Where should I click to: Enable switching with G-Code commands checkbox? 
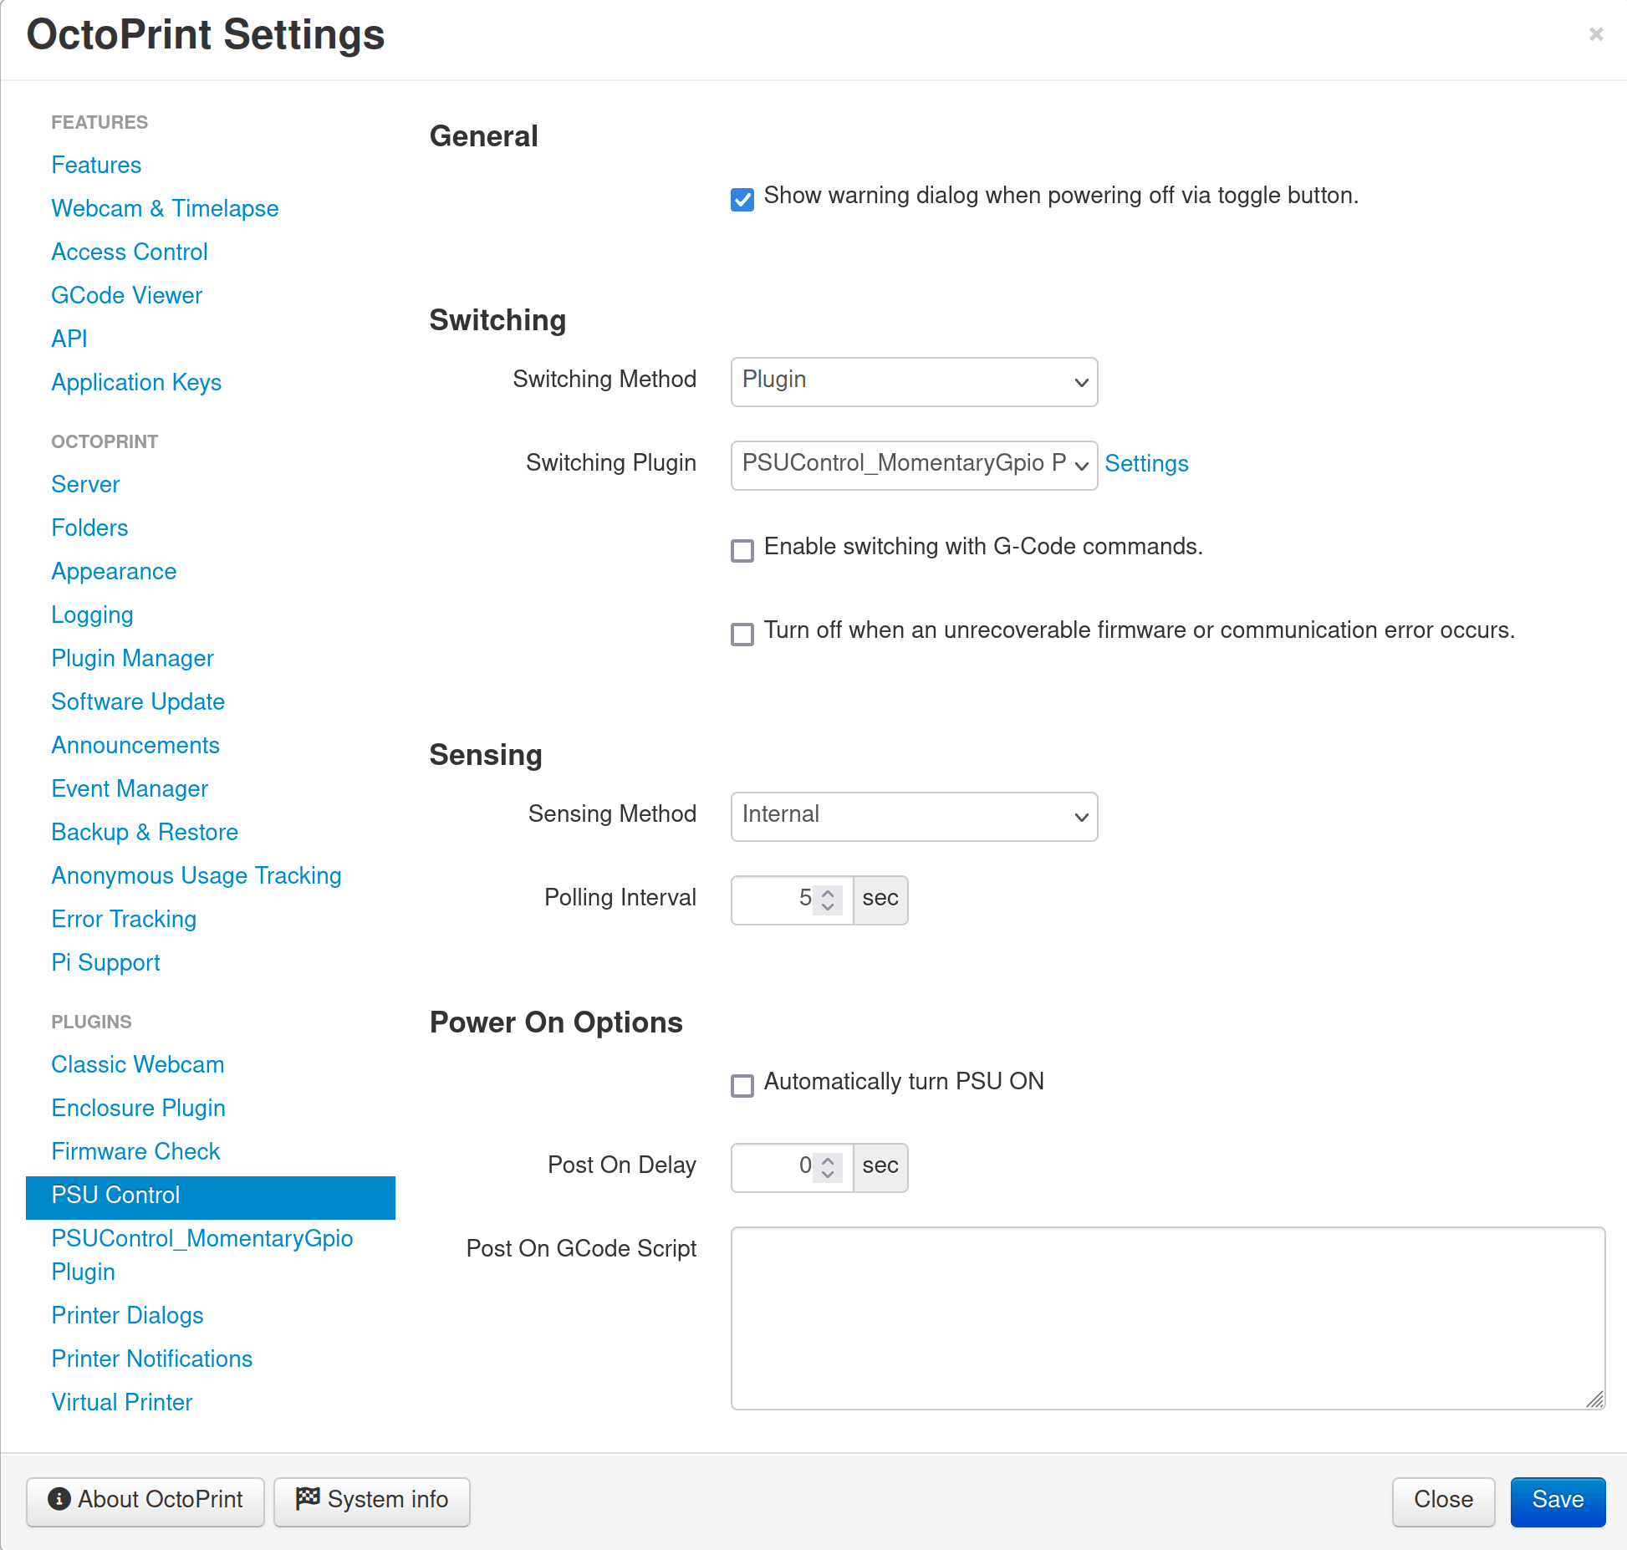point(742,550)
